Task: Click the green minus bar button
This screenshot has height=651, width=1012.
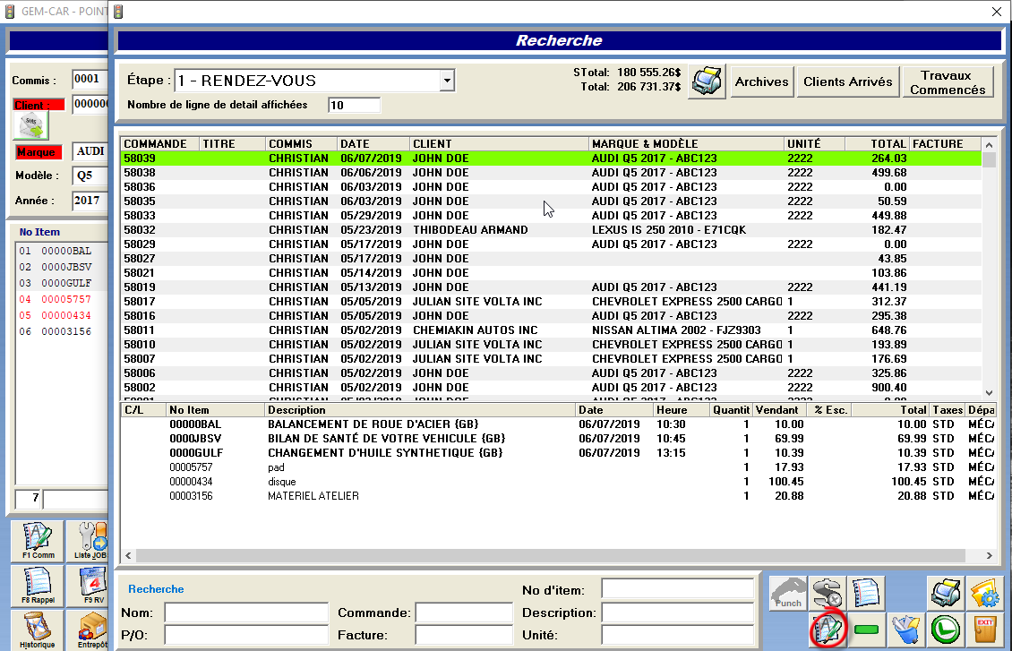Action: 866,630
